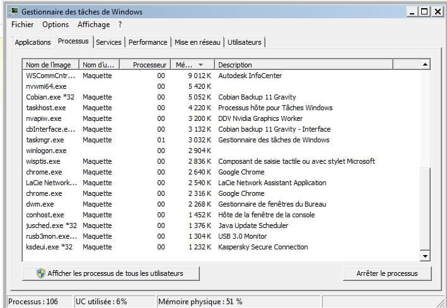The image size is (447, 308).
Task: Select the WSCommCntr... process row
Action: pyautogui.click(x=221, y=76)
